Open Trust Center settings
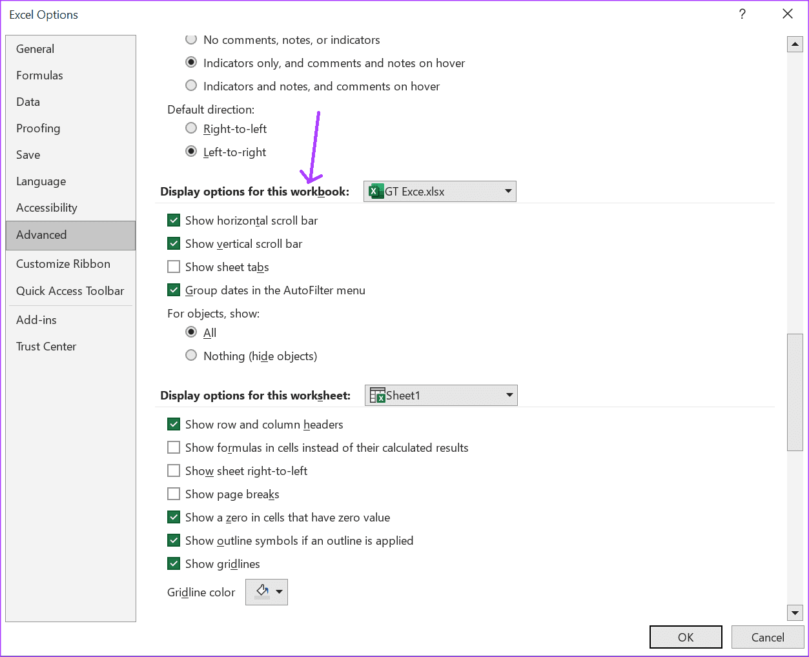809x657 pixels. point(70,347)
